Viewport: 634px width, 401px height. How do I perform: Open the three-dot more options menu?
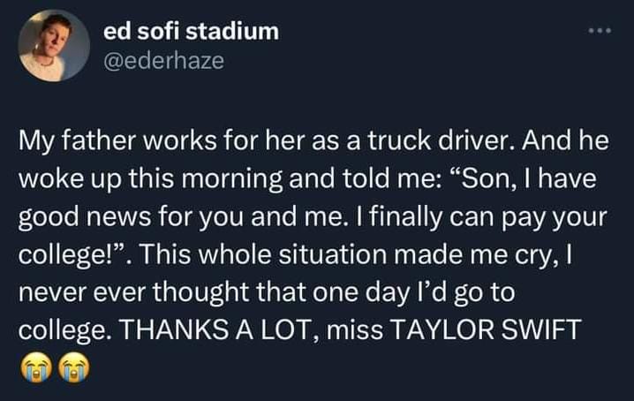tap(600, 30)
